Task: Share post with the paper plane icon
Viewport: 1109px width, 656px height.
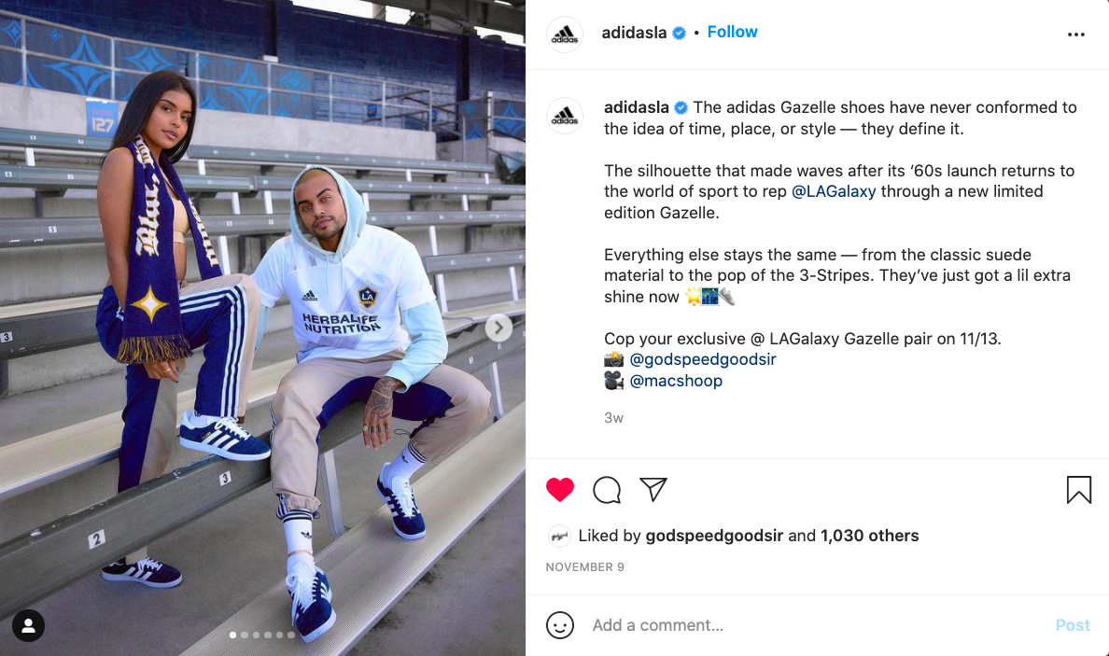Action: (x=653, y=489)
